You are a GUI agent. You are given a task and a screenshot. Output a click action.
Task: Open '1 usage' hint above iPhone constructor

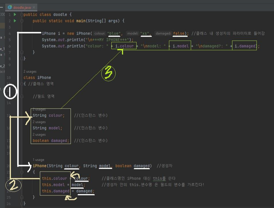[x=38, y=160]
